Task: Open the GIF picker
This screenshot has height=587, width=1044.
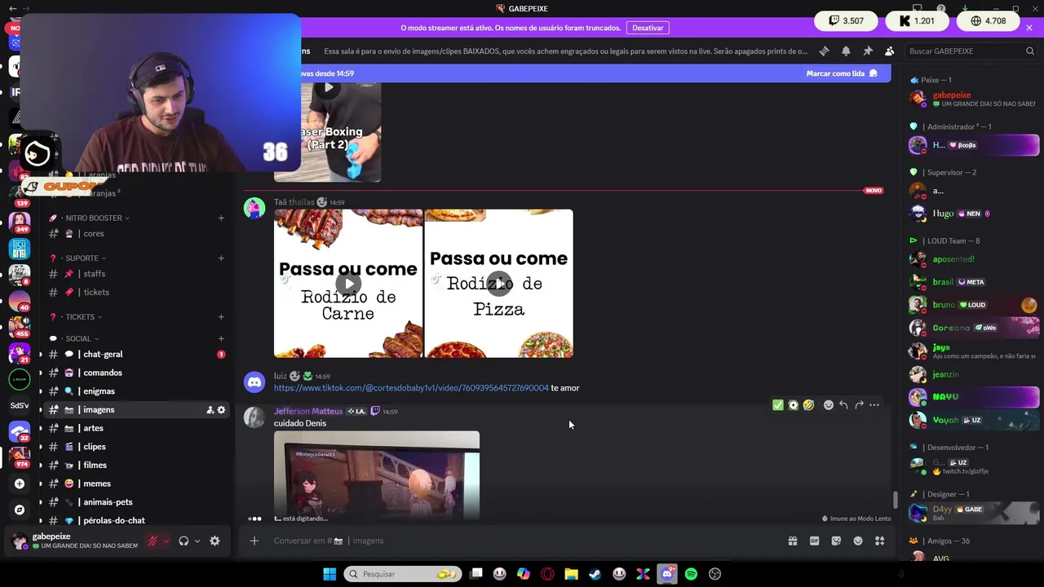Action: pyautogui.click(x=814, y=541)
